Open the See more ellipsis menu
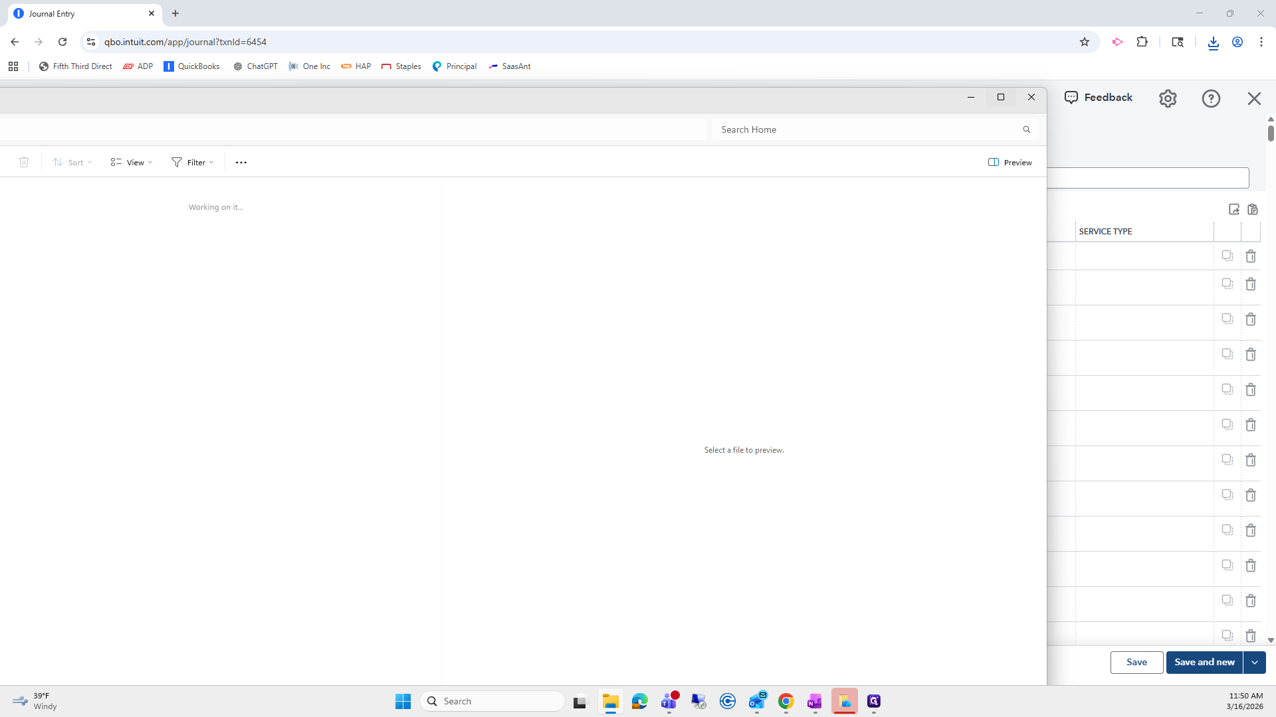 [x=241, y=163]
